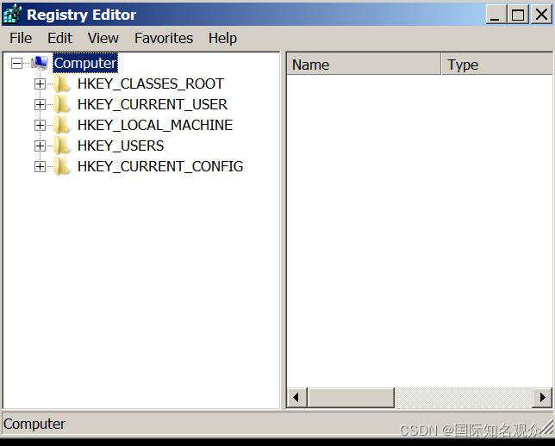Expand the HKEY_CLASSES_ROOT key

coord(40,84)
